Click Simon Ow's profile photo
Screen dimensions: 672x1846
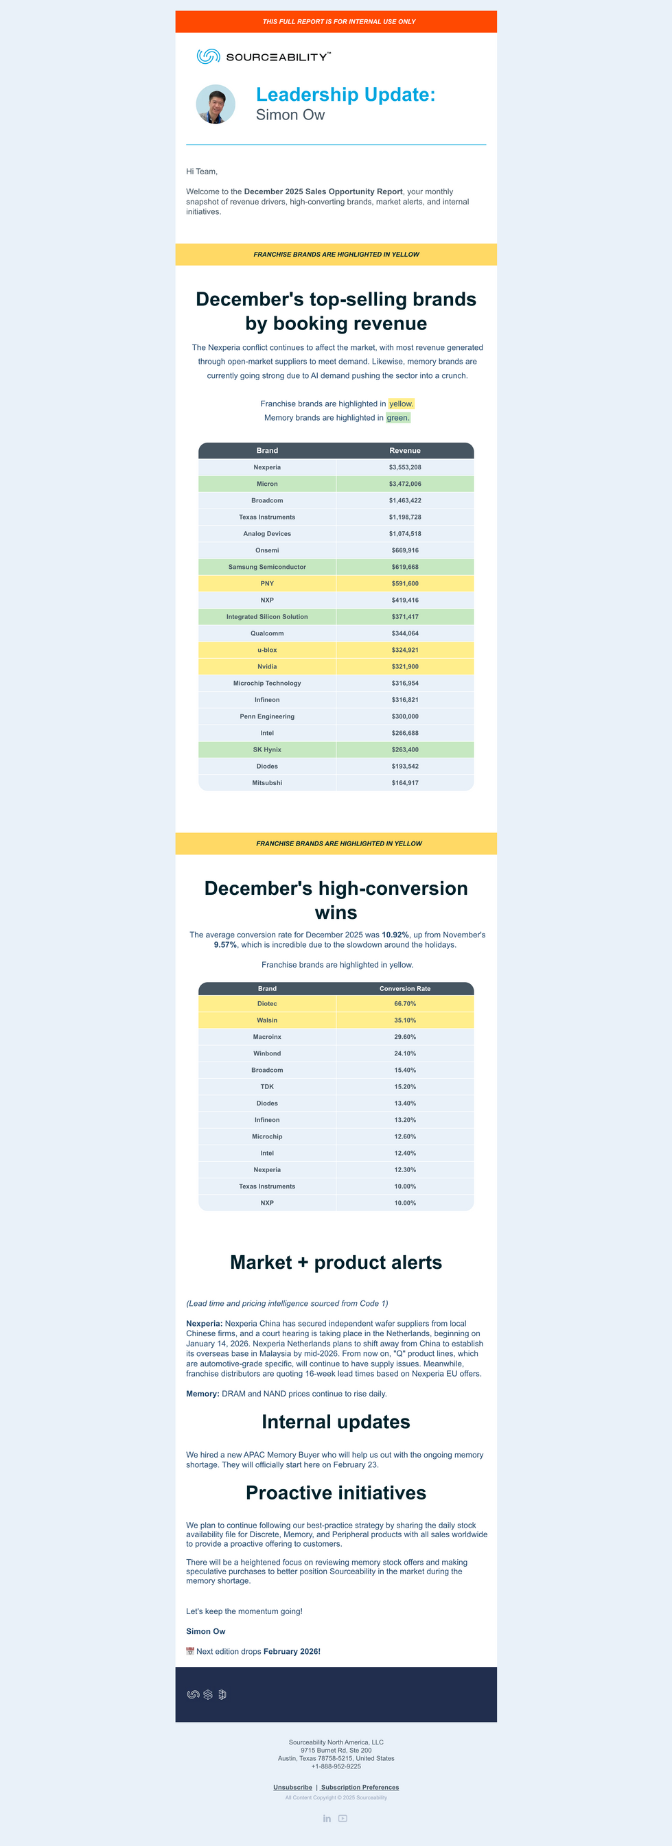216,104
